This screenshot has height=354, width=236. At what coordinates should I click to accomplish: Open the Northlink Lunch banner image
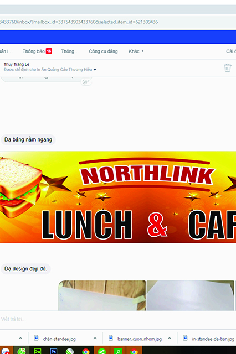click(x=118, y=197)
